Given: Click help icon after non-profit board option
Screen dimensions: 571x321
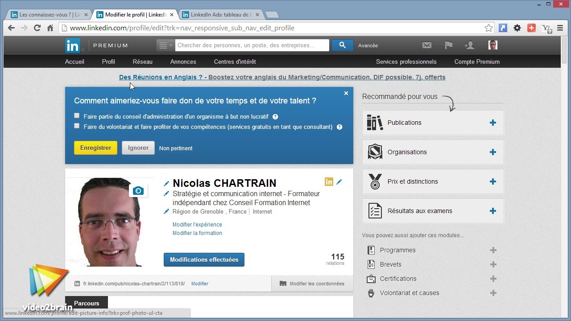Looking at the screenshot, I should [x=275, y=117].
